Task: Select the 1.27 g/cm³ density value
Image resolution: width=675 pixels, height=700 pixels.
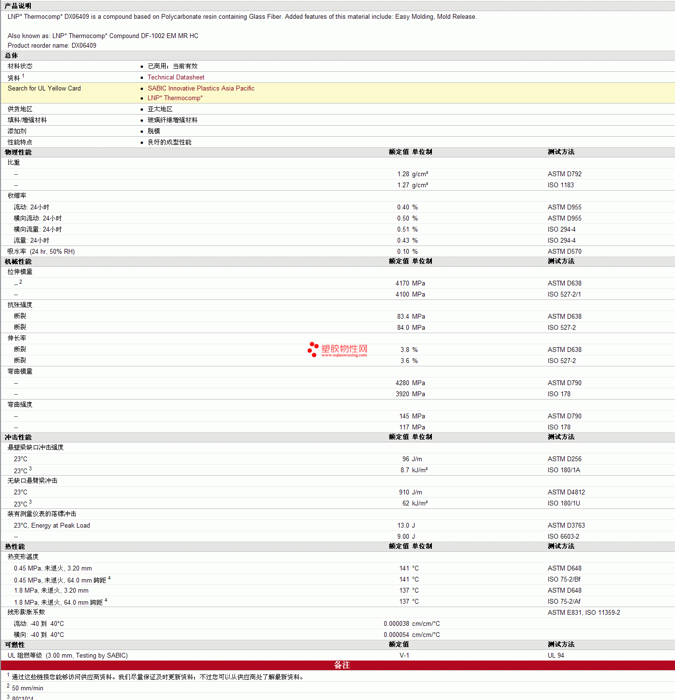Action: tap(413, 185)
